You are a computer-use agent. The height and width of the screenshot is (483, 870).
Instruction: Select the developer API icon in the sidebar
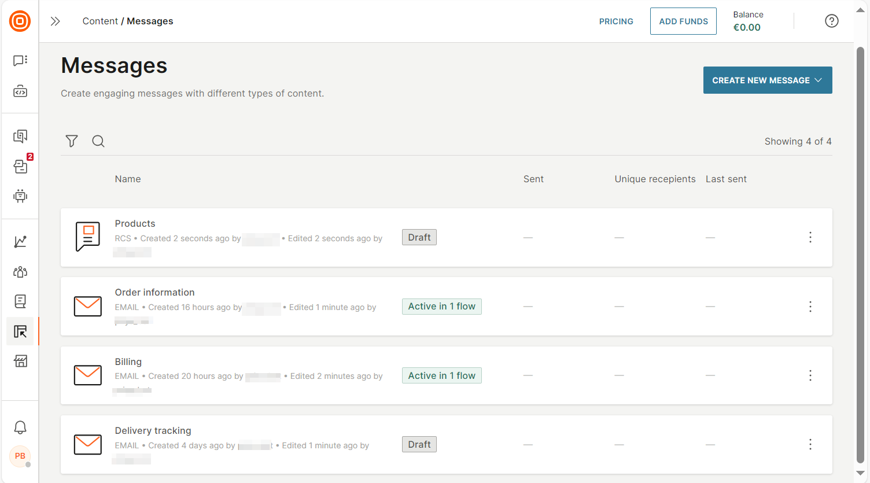pos(20,91)
